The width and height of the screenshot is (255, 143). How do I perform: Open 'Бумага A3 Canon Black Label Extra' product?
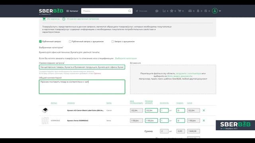[85, 110]
